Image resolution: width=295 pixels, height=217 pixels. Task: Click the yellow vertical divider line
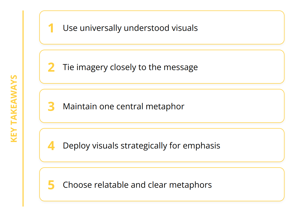23,109
